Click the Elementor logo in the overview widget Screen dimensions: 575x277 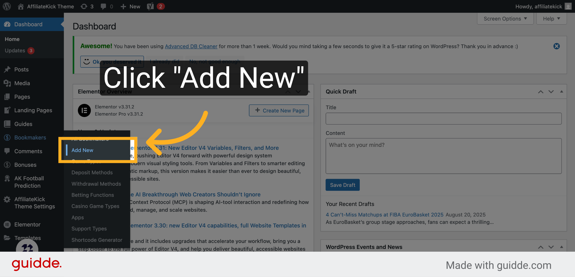click(84, 110)
